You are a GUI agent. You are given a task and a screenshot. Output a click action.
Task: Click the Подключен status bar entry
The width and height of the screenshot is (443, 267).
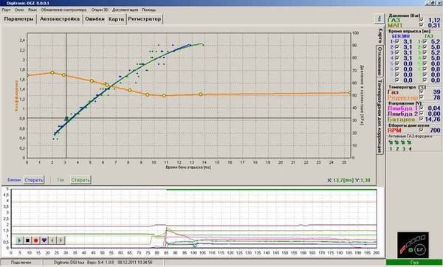pos(21,263)
